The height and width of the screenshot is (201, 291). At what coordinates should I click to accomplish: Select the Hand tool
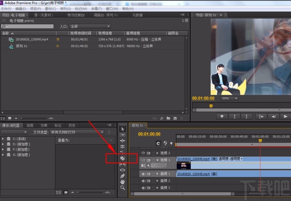122,182
